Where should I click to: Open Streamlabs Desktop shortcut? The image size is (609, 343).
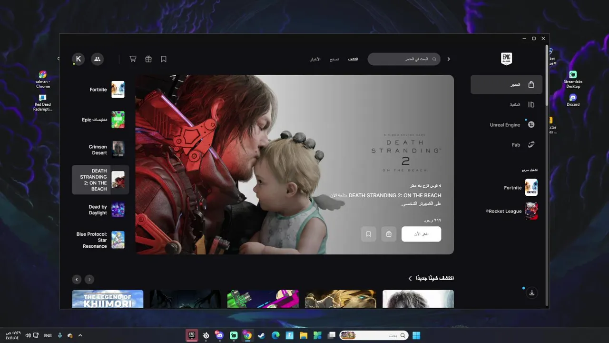click(573, 79)
